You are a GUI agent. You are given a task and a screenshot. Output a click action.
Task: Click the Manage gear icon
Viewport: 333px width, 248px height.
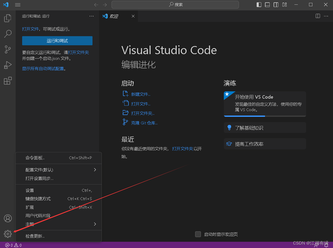tap(8, 234)
